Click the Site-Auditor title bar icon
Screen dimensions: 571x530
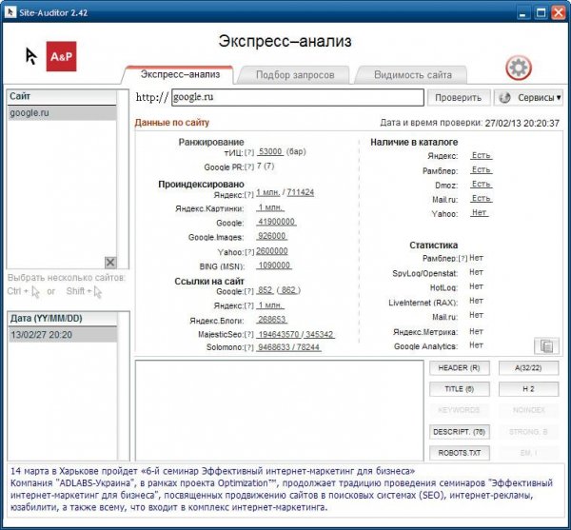point(10,12)
